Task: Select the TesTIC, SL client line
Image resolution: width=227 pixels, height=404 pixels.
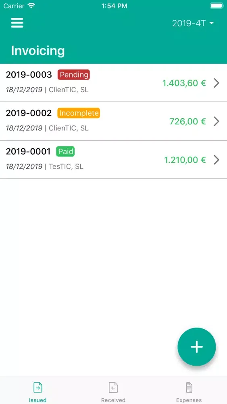Action: [x=66, y=166]
